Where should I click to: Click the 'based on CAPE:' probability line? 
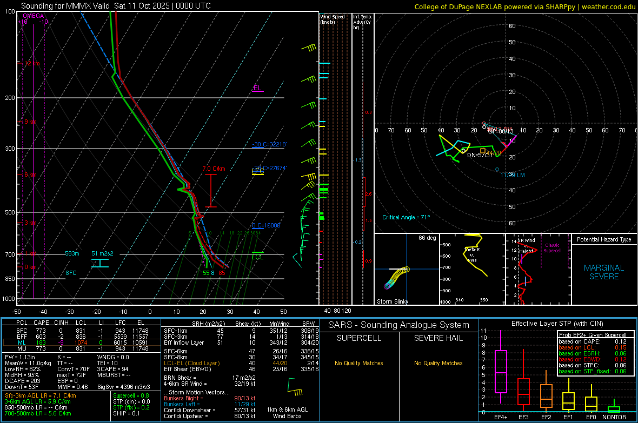click(x=593, y=341)
